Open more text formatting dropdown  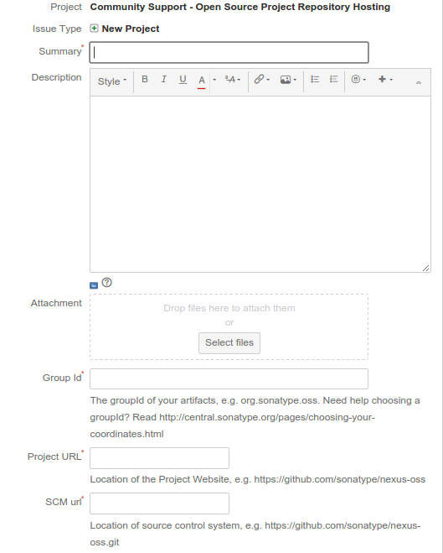tap(233, 80)
